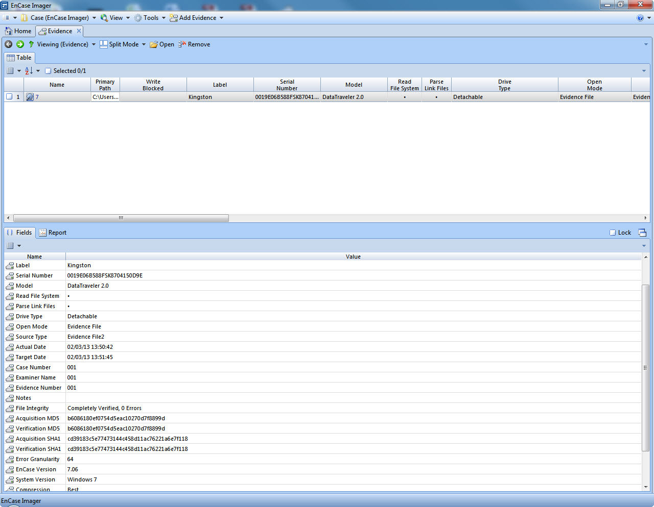Click the pop-out window icon beside Lock
The image size is (654, 507).
point(642,233)
